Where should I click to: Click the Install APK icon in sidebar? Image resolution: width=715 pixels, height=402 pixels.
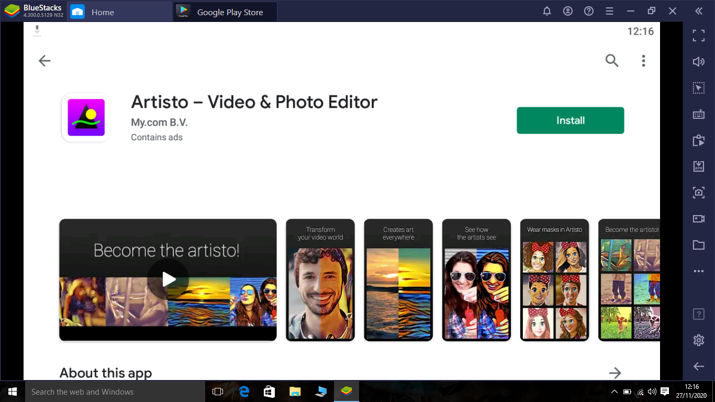coord(699,166)
